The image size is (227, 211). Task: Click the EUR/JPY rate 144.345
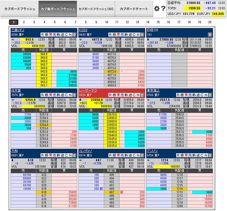[218, 14]
